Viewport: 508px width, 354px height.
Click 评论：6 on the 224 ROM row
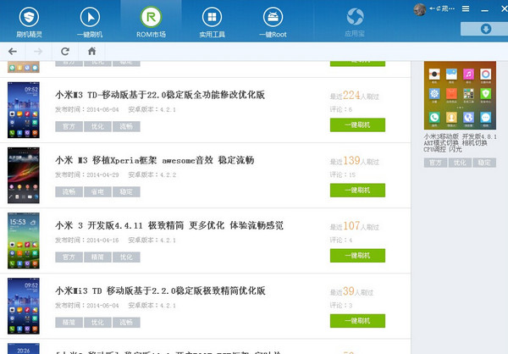(x=341, y=109)
